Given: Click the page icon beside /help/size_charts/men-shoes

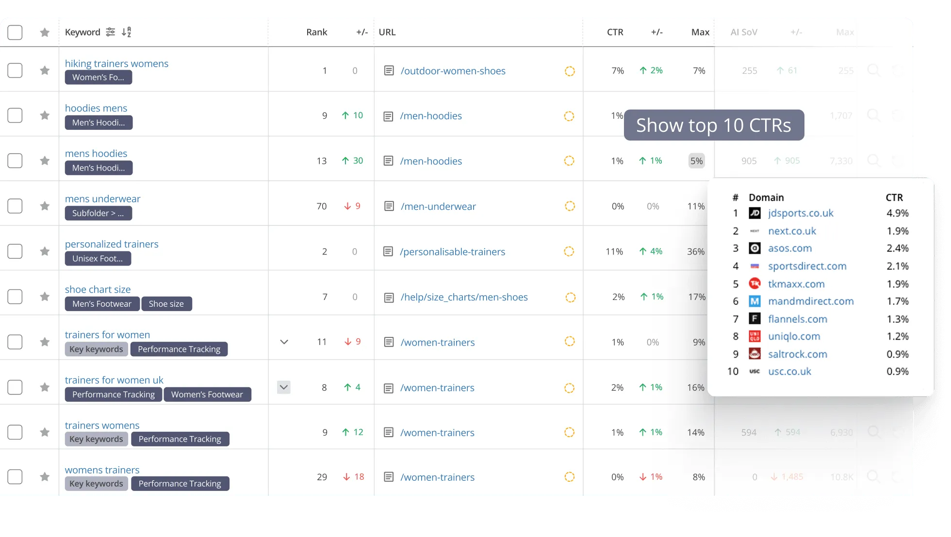Looking at the screenshot, I should point(389,297).
